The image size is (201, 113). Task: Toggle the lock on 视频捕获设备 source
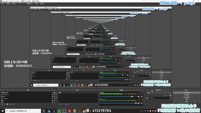54,93
